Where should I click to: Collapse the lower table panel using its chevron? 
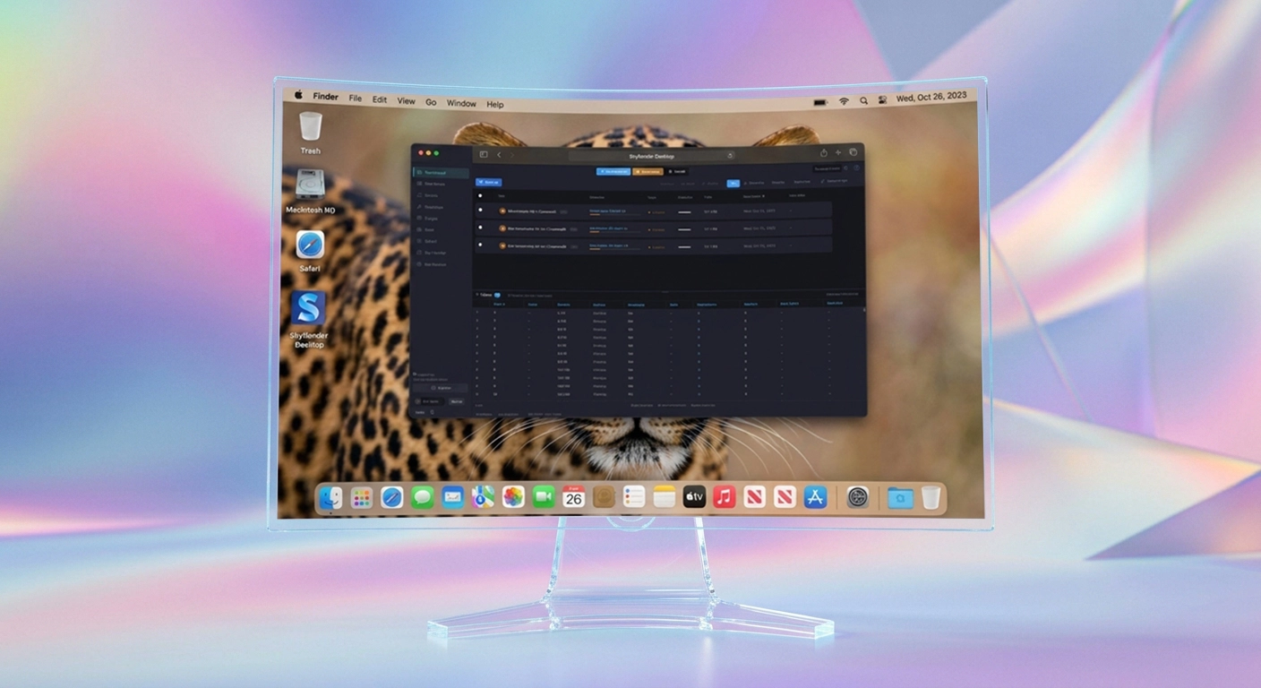coord(476,294)
